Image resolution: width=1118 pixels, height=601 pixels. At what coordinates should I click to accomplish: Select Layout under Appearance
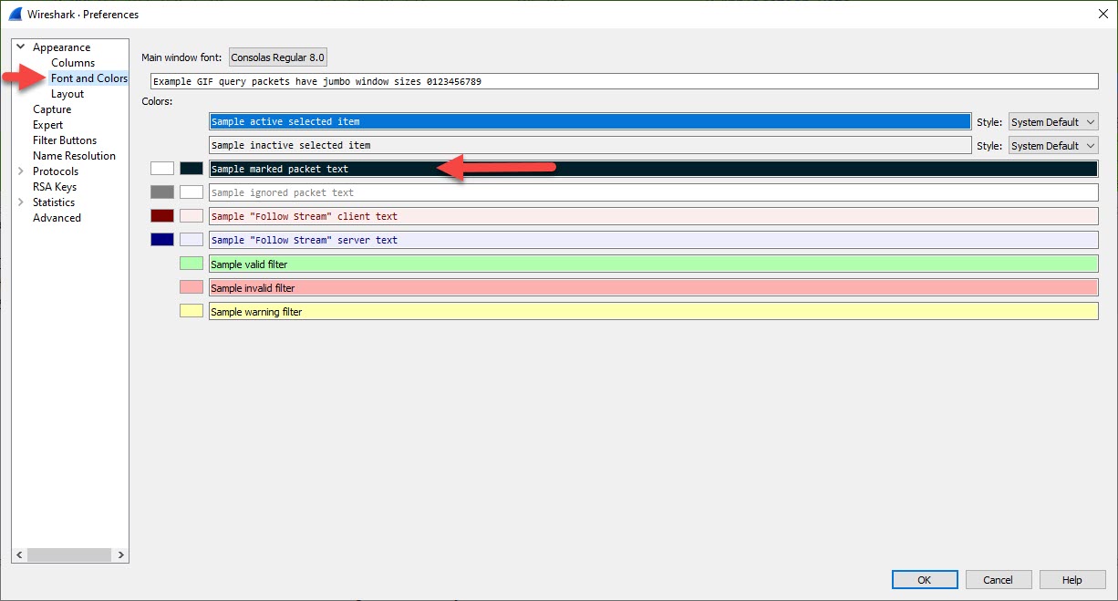coord(67,94)
